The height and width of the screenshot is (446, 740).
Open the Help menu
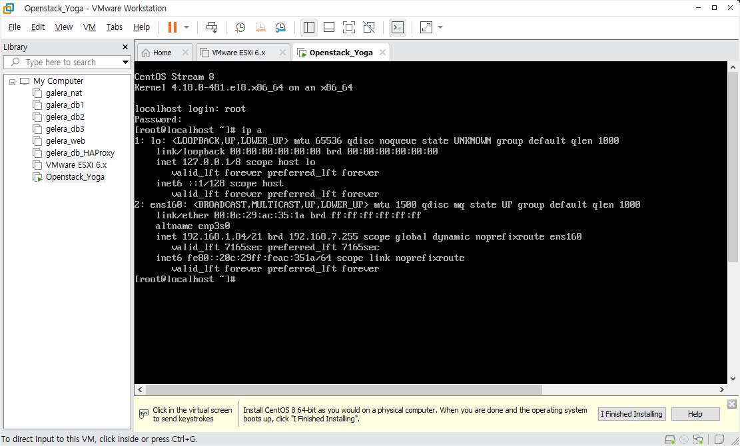click(141, 27)
